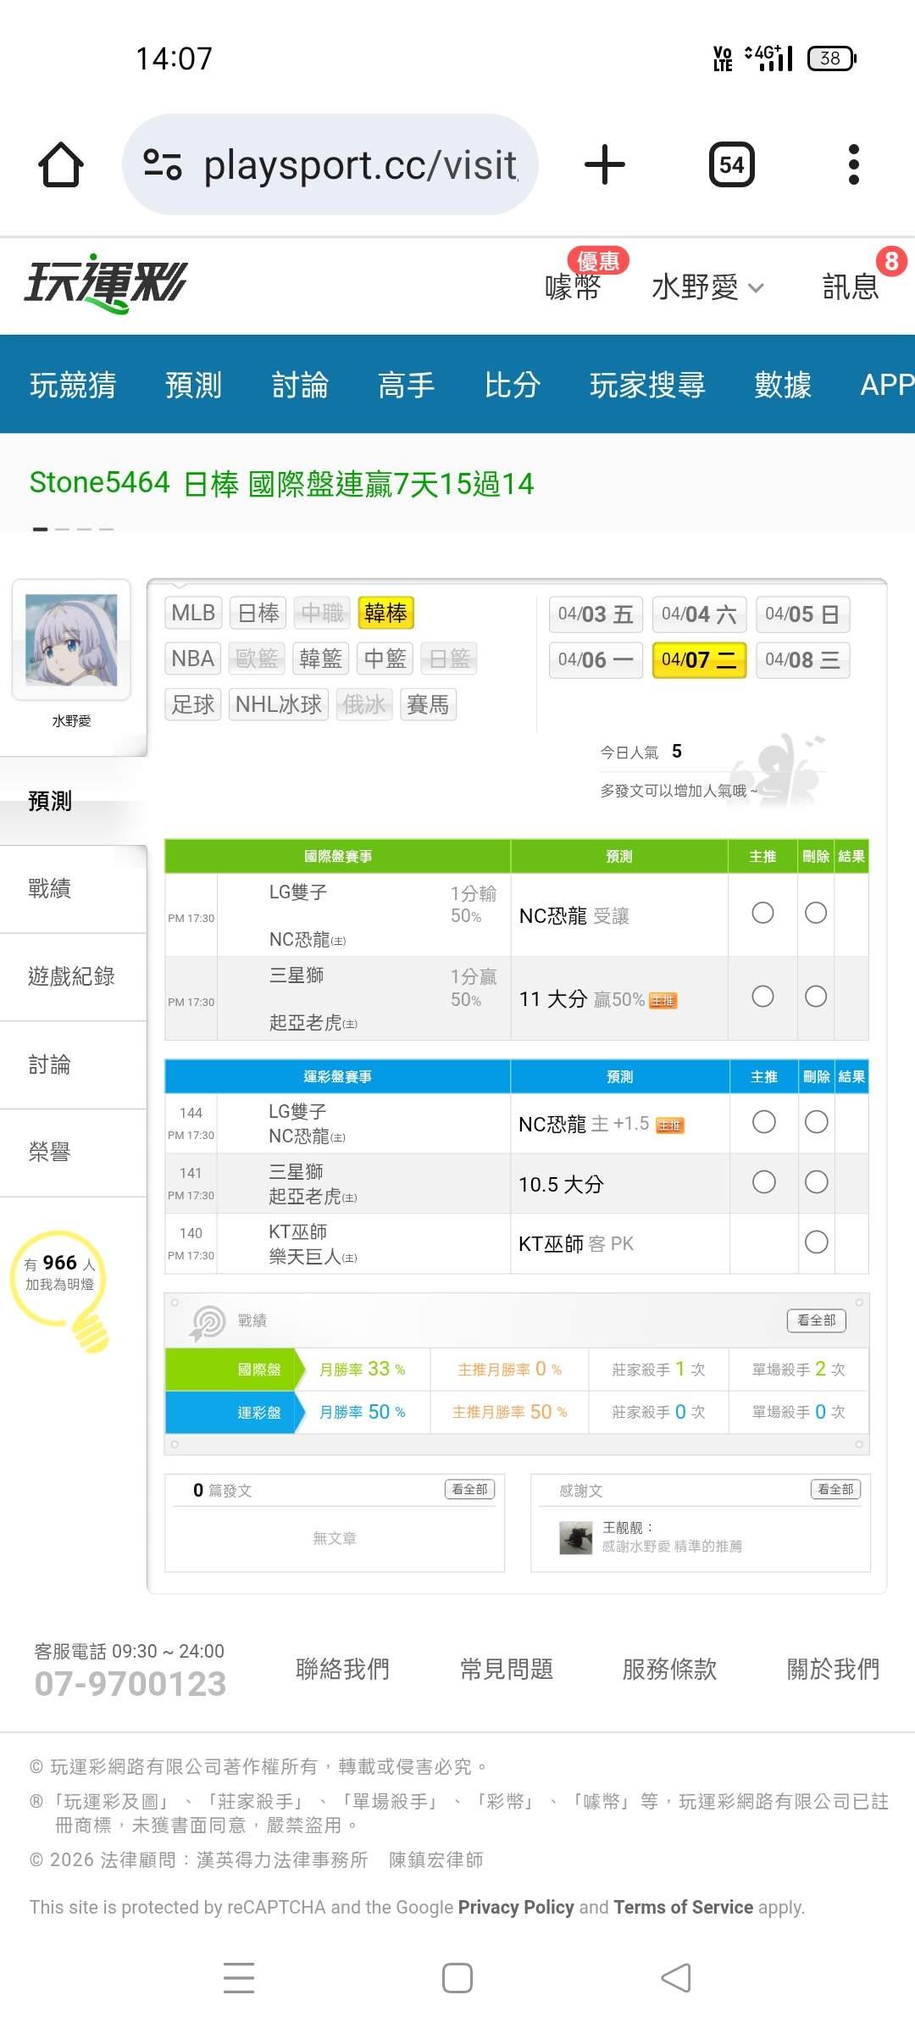Screen dimensions: 915x2034
Task: Select 主推 radio for 國際盤 NC恐龍 受讓
Action: [x=762, y=913]
